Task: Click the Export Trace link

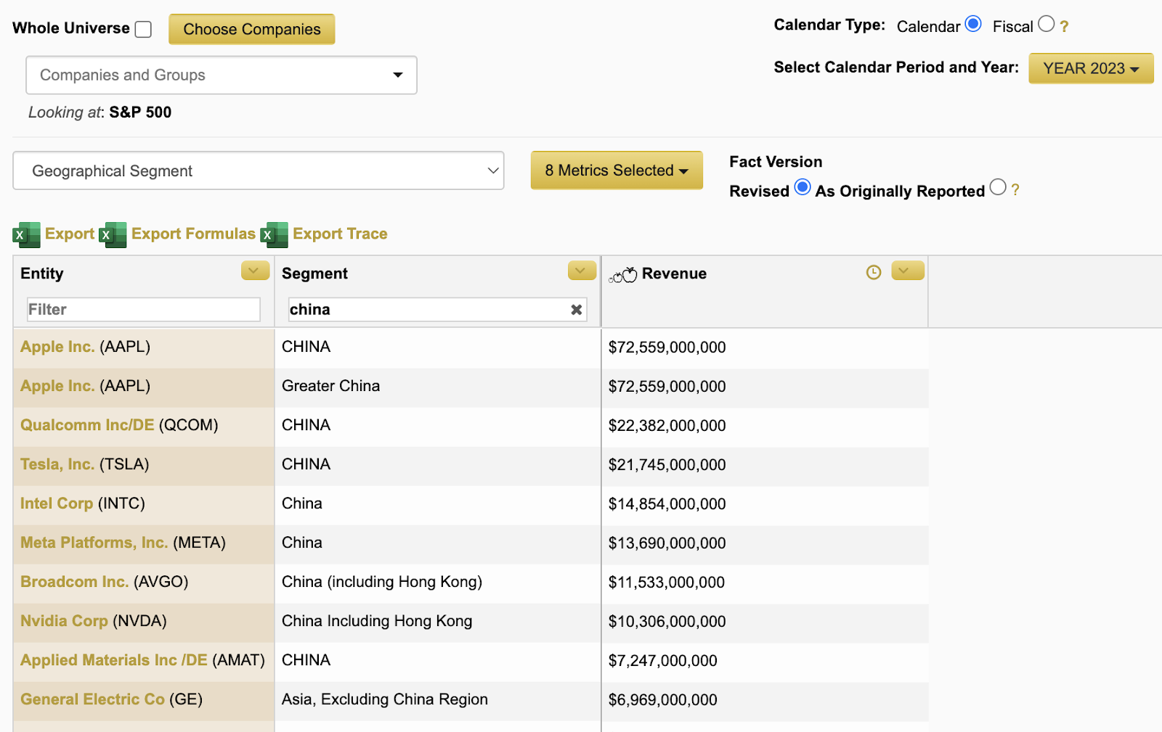Action: click(x=340, y=234)
